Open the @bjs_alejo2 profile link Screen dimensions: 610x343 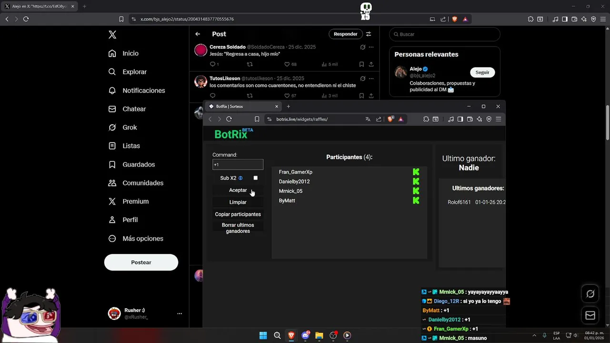point(422,76)
